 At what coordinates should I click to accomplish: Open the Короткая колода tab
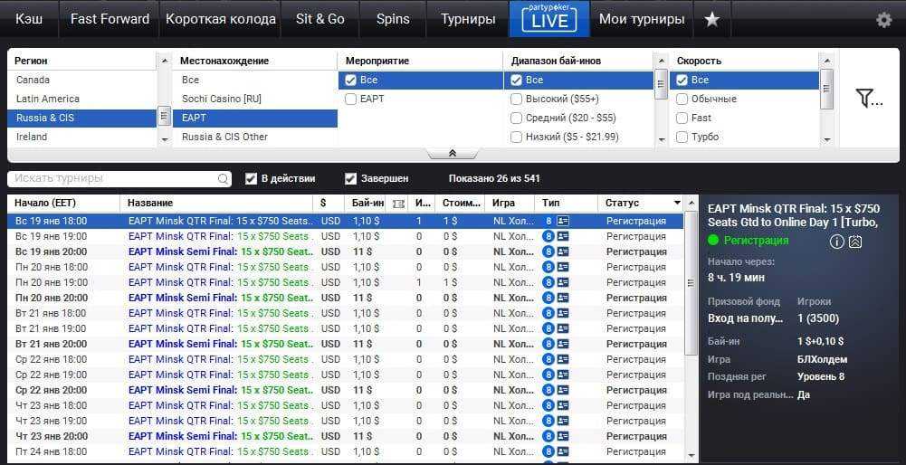(x=221, y=19)
